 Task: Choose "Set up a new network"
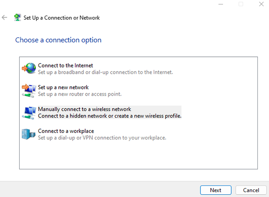pos(63,88)
